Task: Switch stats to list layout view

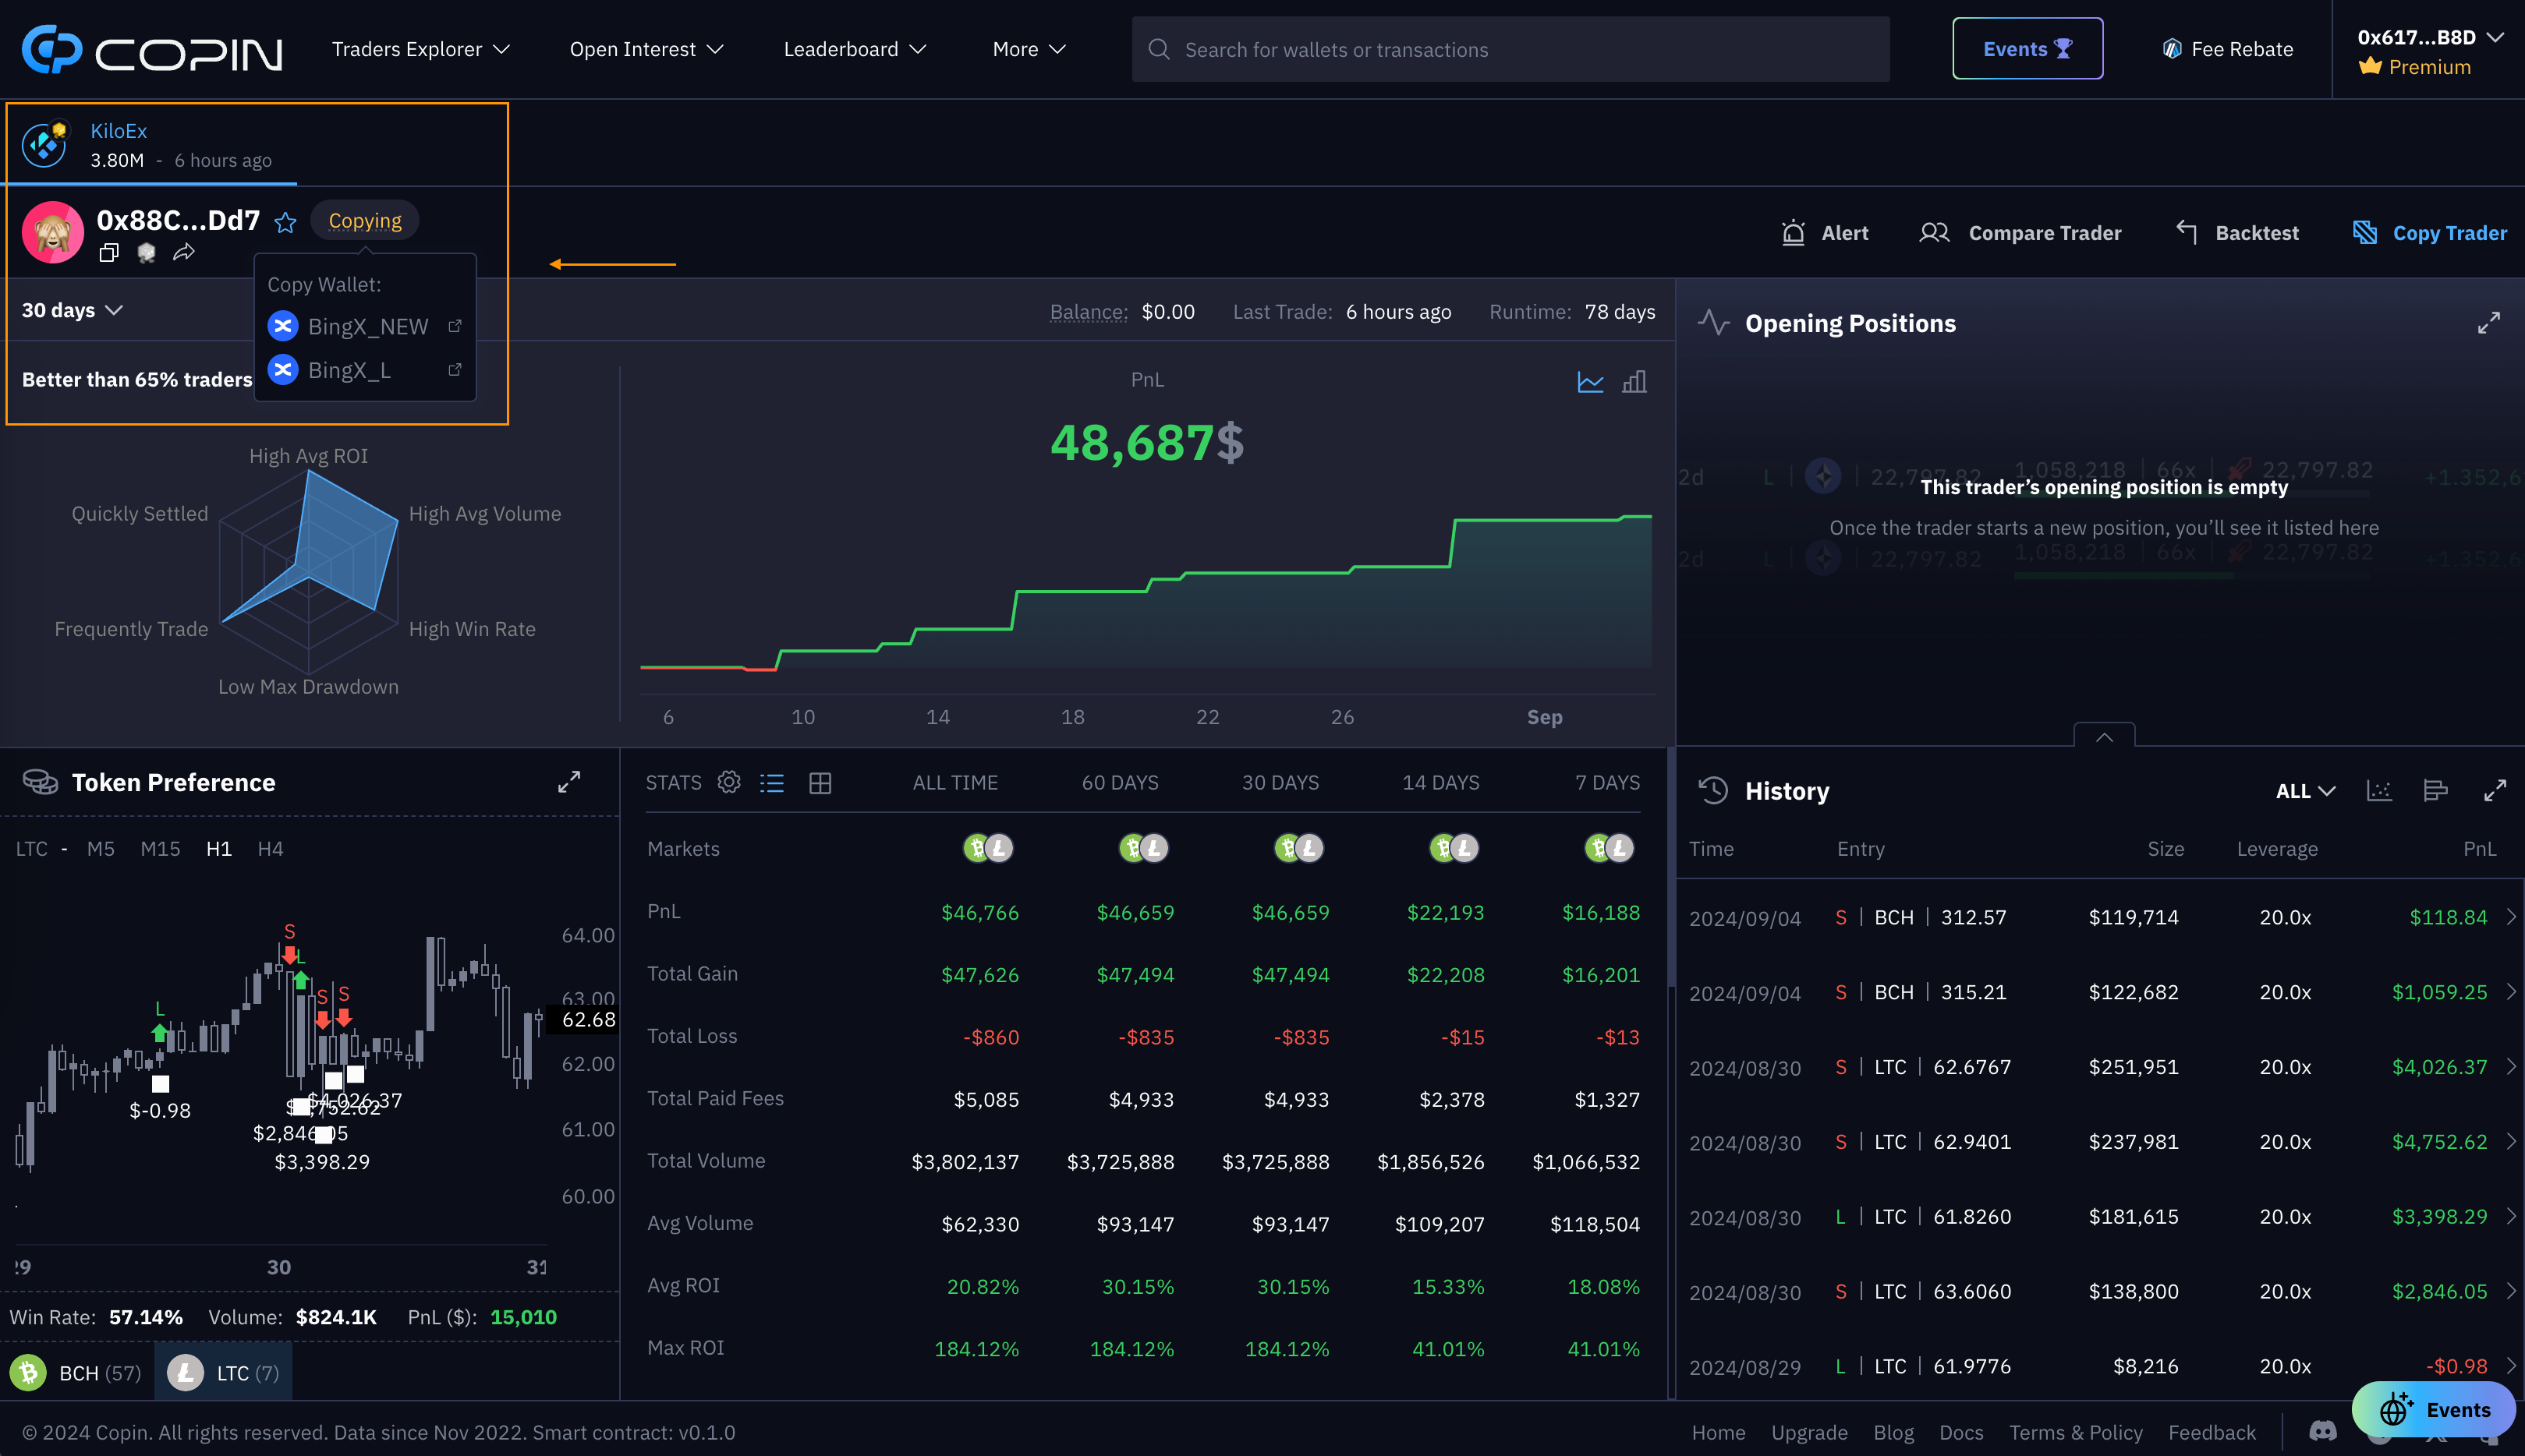Action: [772, 782]
